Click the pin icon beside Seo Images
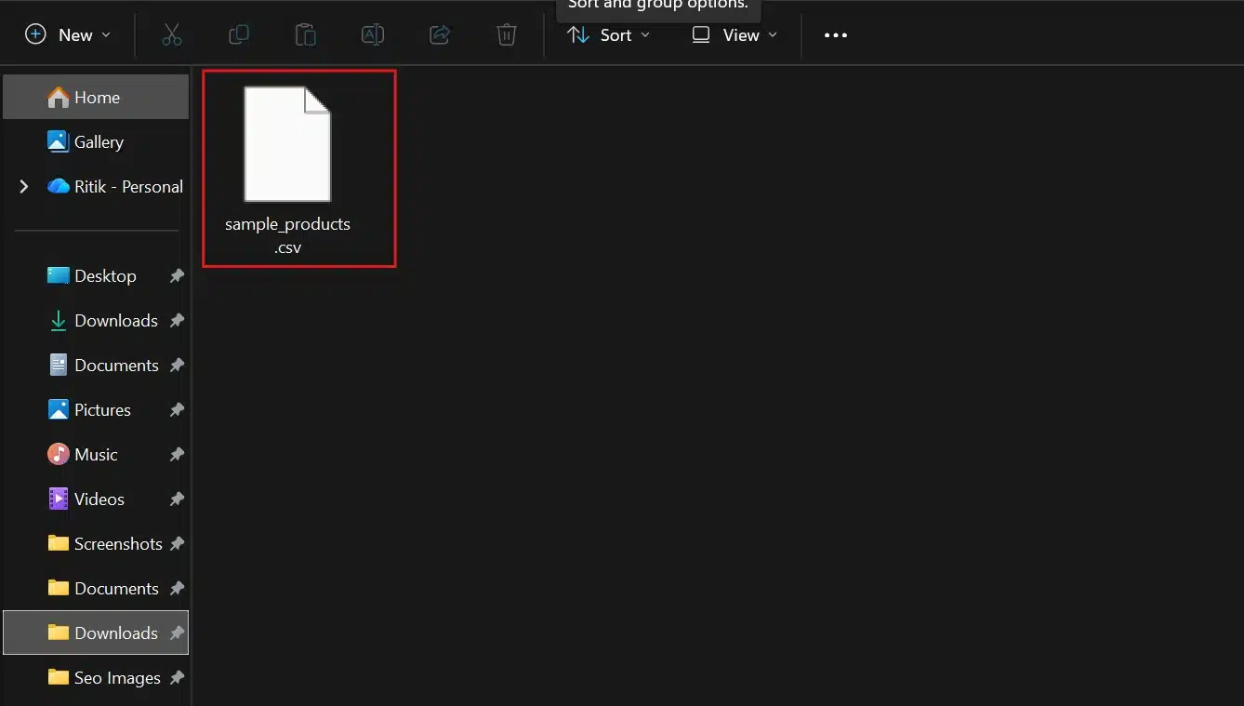Image resolution: width=1244 pixels, height=706 pixels. 177,678
